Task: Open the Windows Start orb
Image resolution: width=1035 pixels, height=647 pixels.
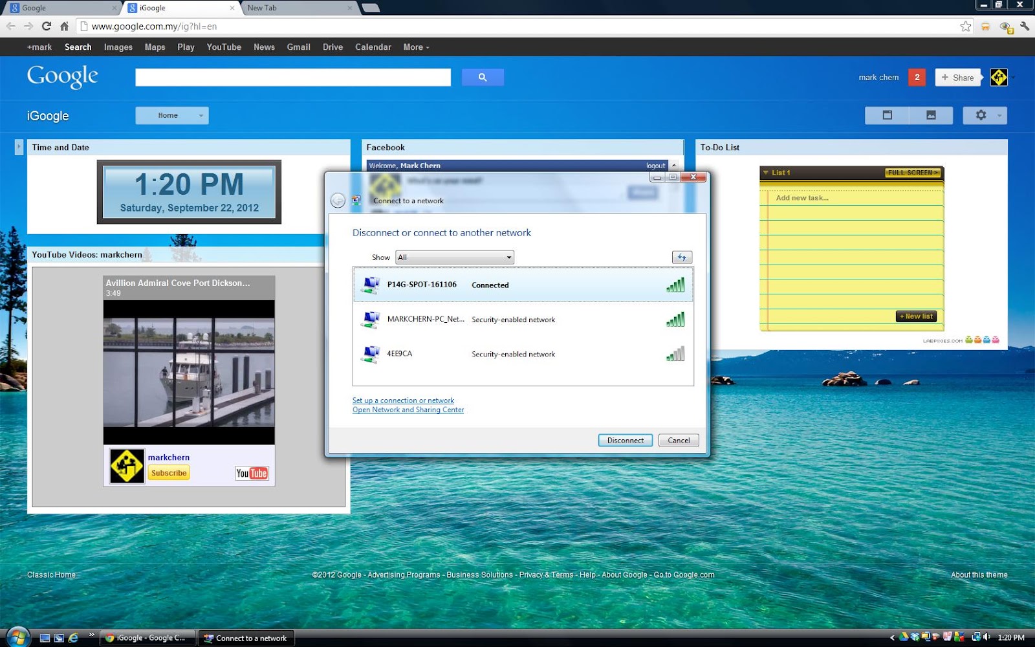Action: pos(17,637)
